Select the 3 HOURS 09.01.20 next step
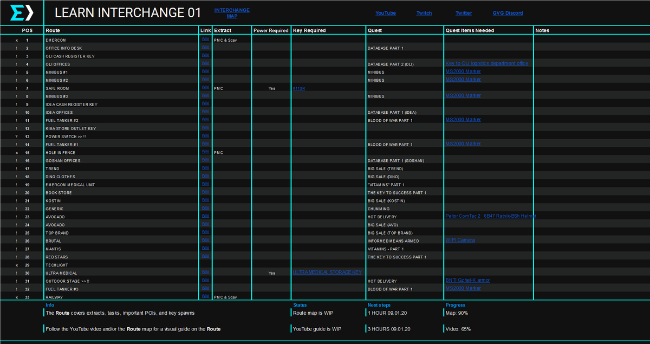The height and width of the screenshot is (344, 650). (389, 329)
